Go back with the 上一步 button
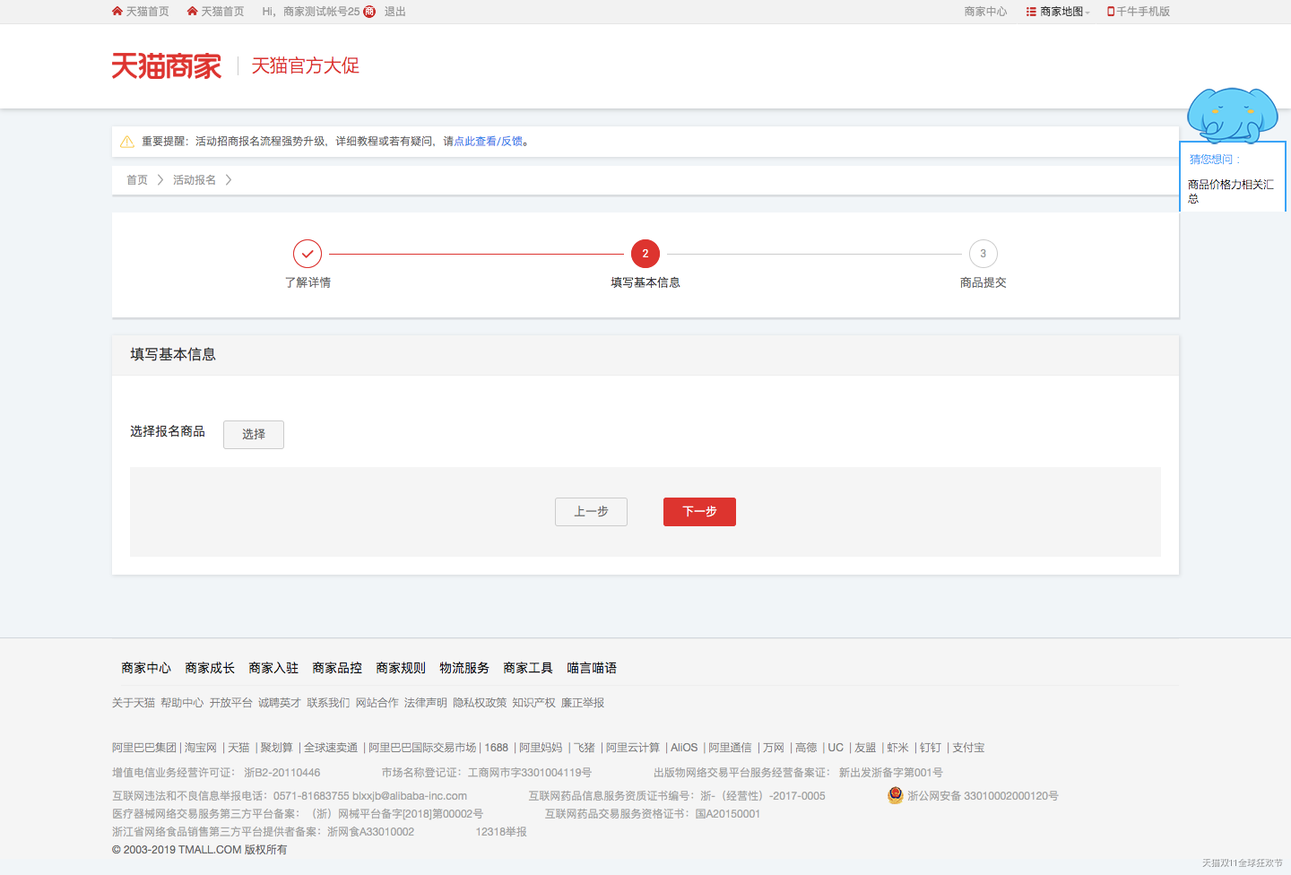The height and width of the screenshot is (875, 1291). coord(591,512)
